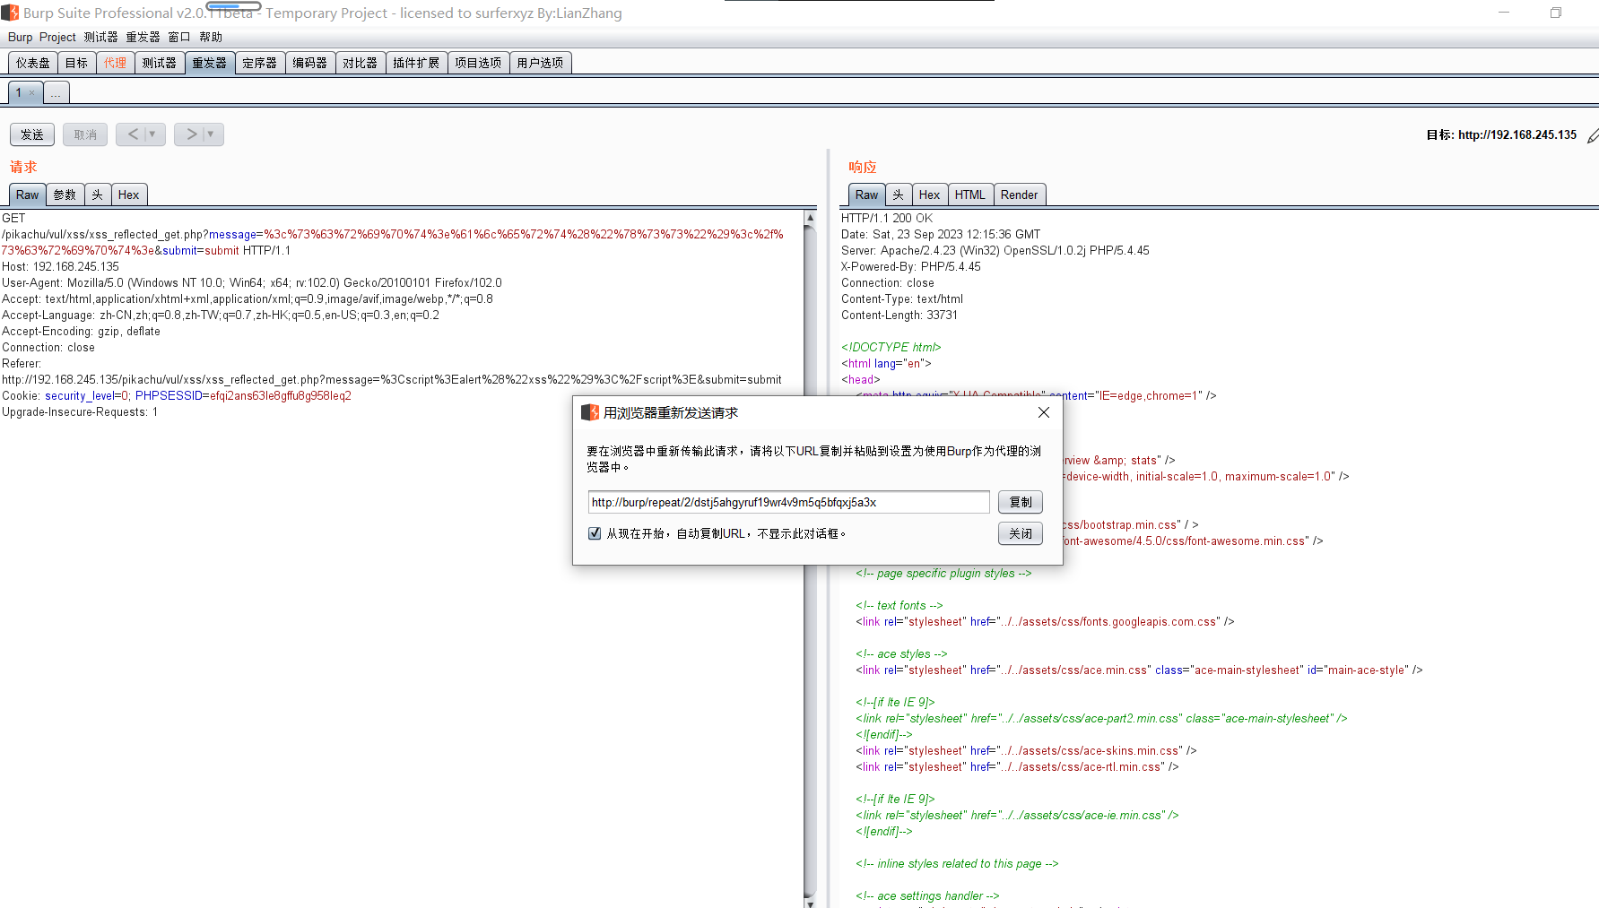
Task: Switch to the 用户选项 tab
Action: click(x=540, y=63)
